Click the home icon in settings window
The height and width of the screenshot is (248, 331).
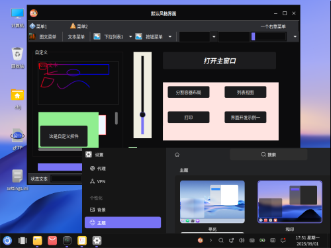tap(177, 155)
